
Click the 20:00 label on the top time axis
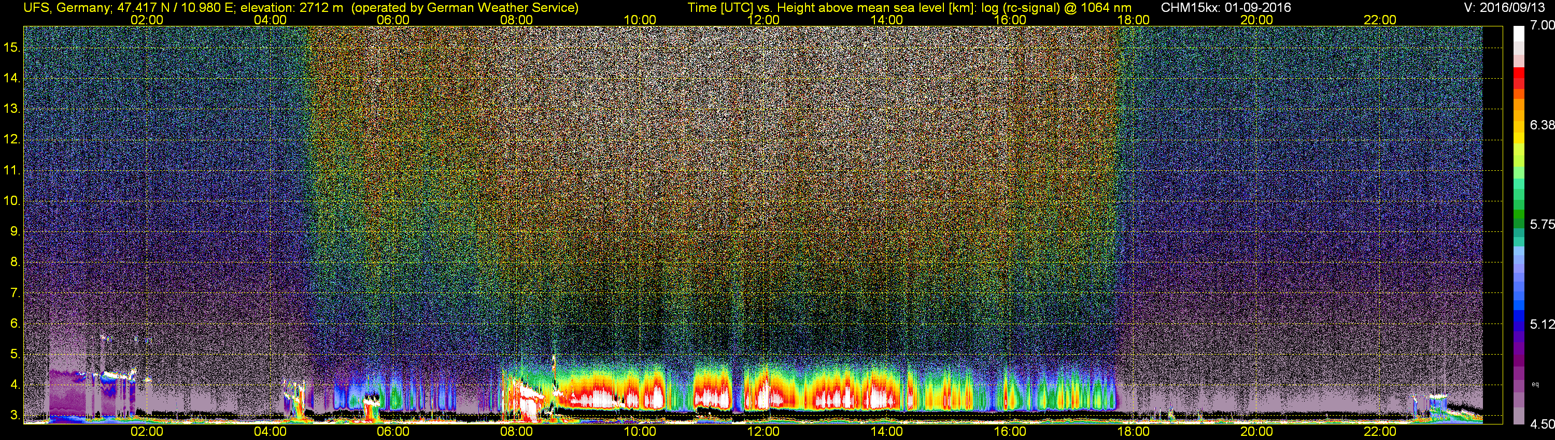(1257, 20)
